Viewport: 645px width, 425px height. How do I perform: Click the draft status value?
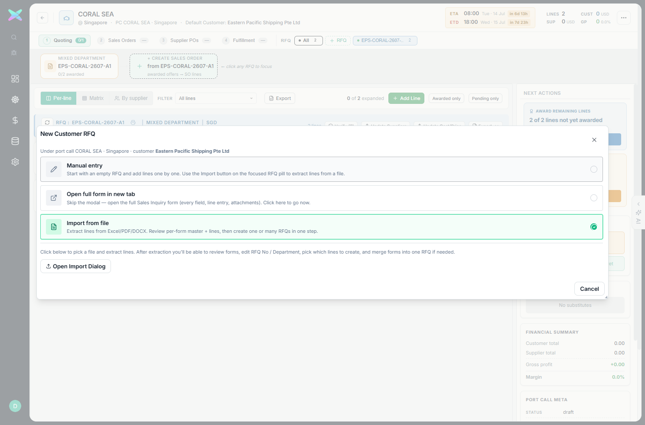point(568,412)
